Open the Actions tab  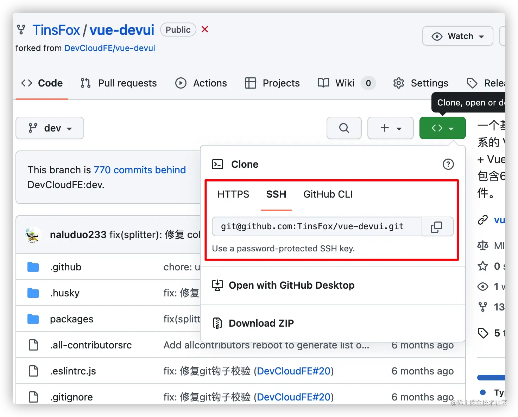(x=201, y=83)
